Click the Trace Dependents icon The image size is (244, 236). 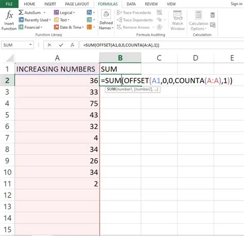119,20
